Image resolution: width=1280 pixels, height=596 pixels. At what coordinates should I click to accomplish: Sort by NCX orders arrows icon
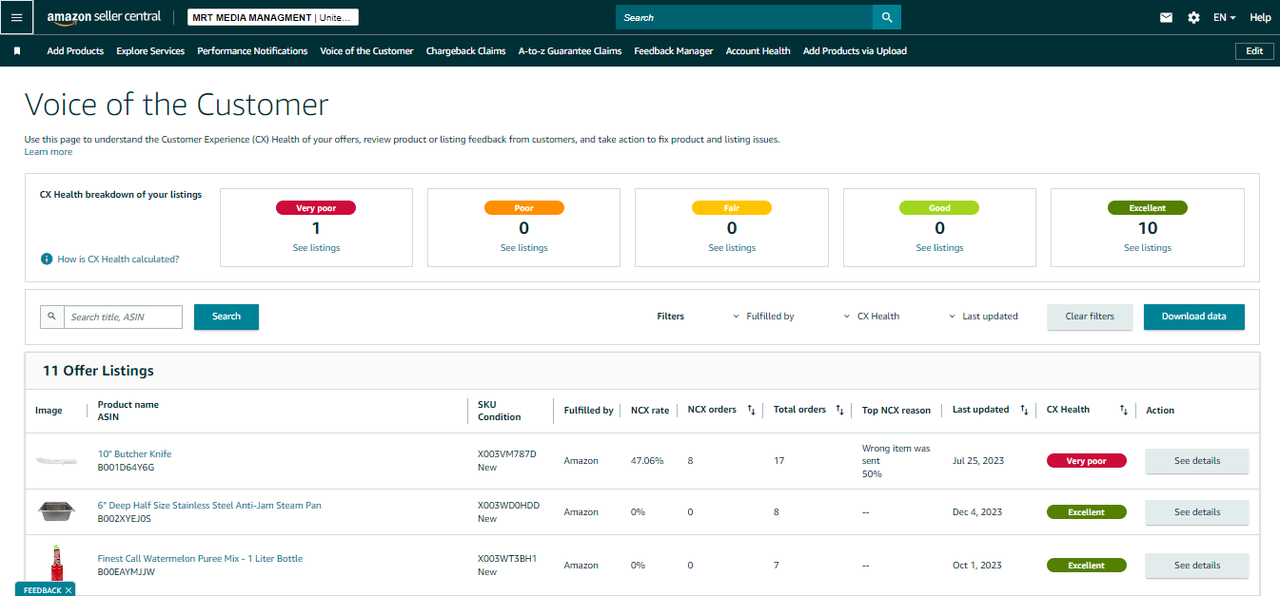[751, 410]
